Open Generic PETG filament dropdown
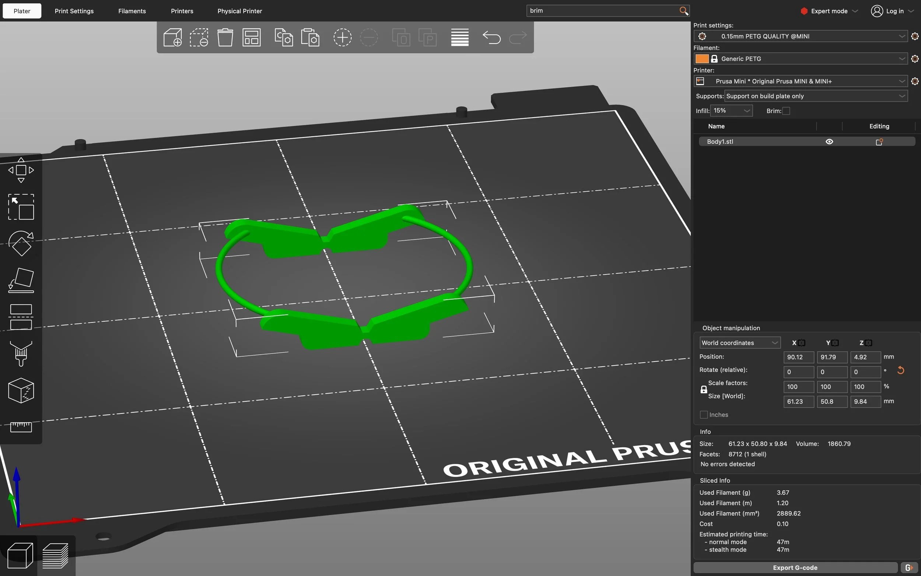The image size is (921, 576). 800,59
